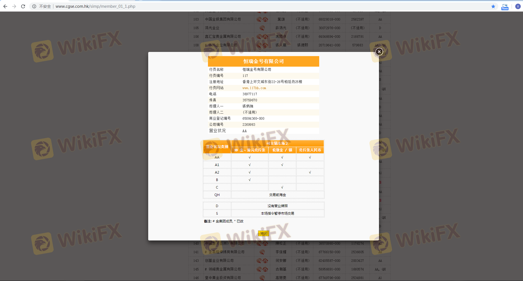Close the member details popup with X
Screen dimensions: 523x281
379,52
